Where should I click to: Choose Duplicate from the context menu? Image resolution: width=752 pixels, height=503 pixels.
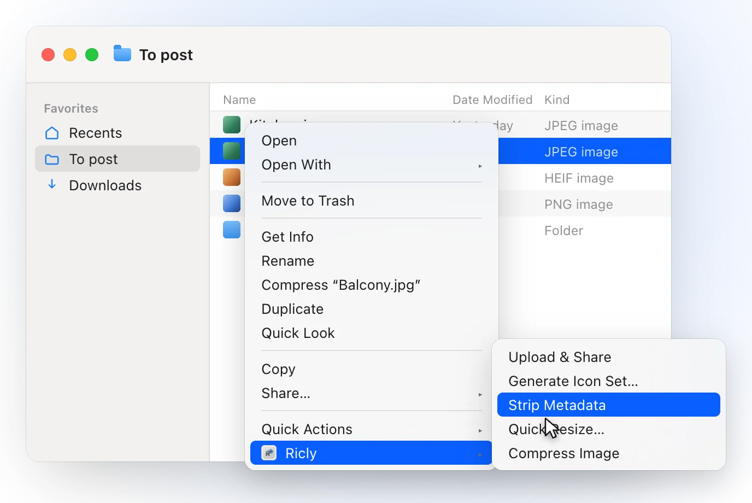point(372,309)
